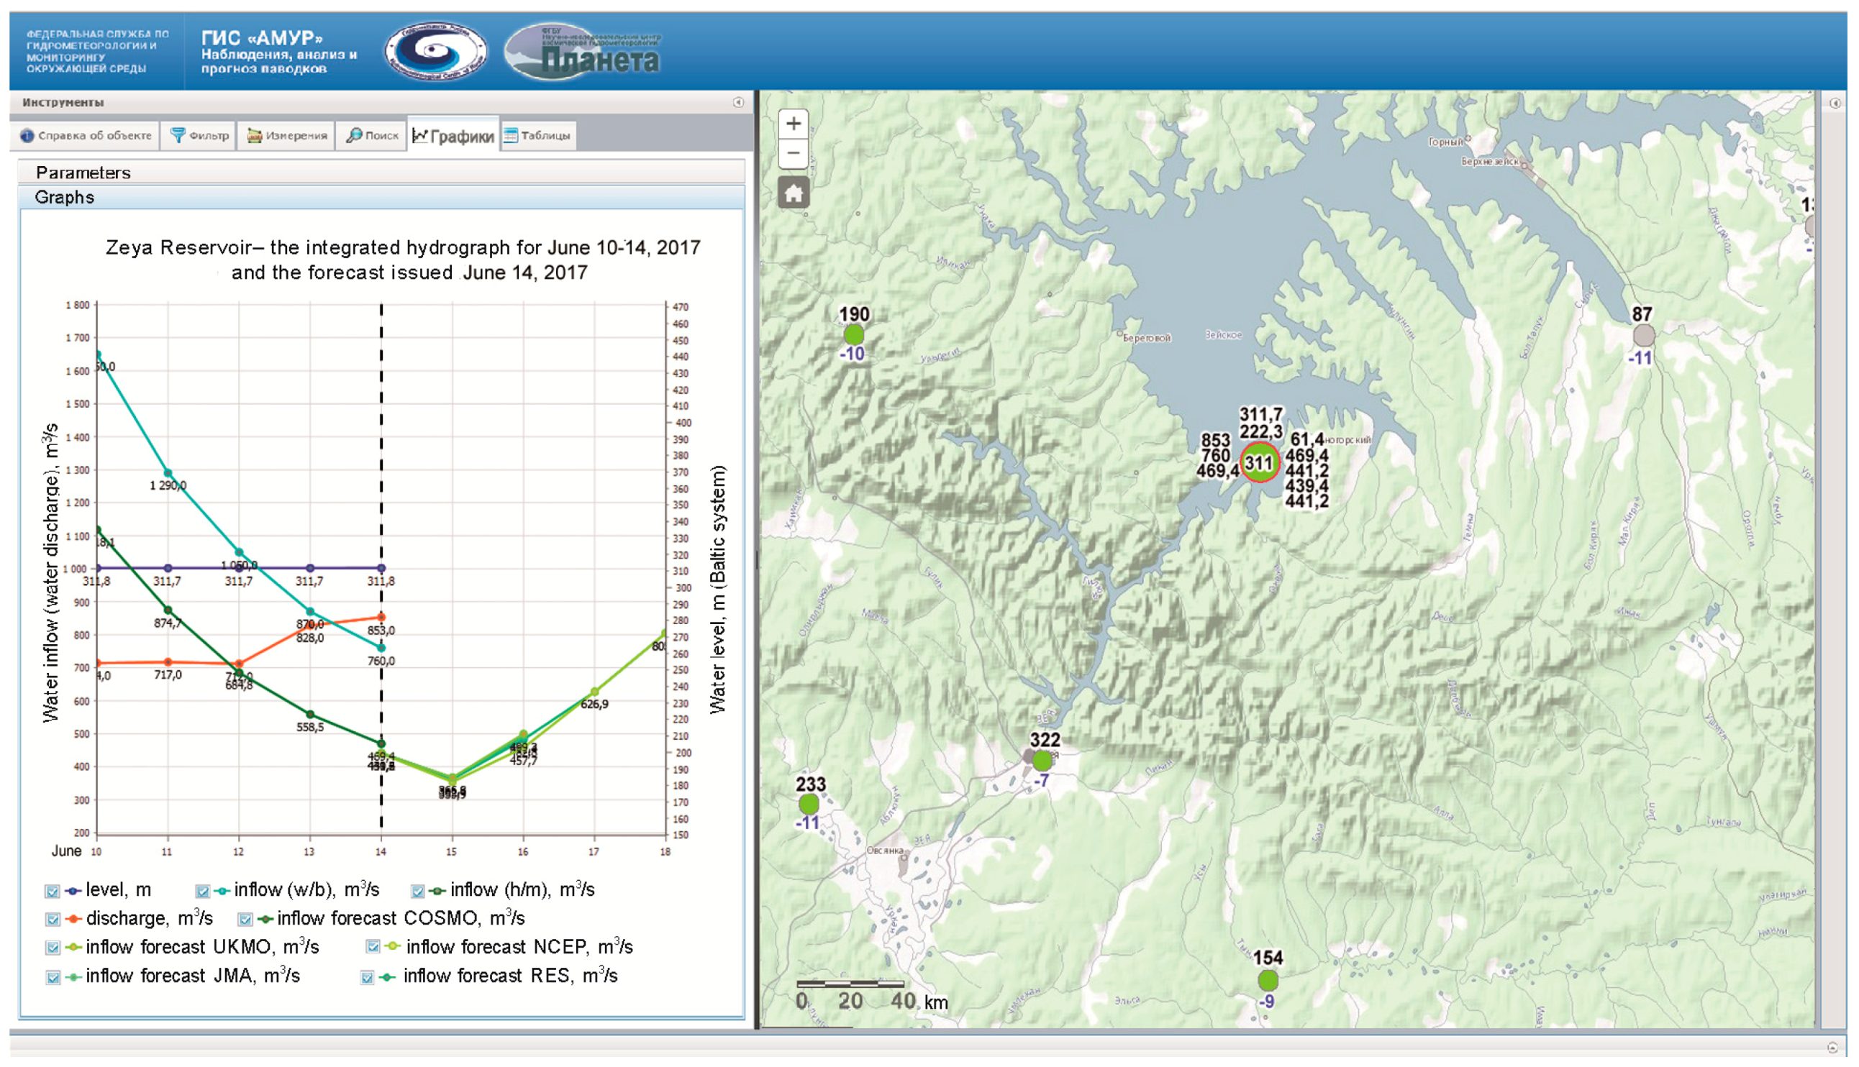Image resolution: width=1859 pixels, height=1067 pixels.
Task: Reset map view with home icon
Action: [x=793, y=193]
